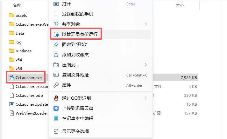Screen dimensions: 227x139
Task: Click the QQ penguin icon
Action: [x=56, y=98]
